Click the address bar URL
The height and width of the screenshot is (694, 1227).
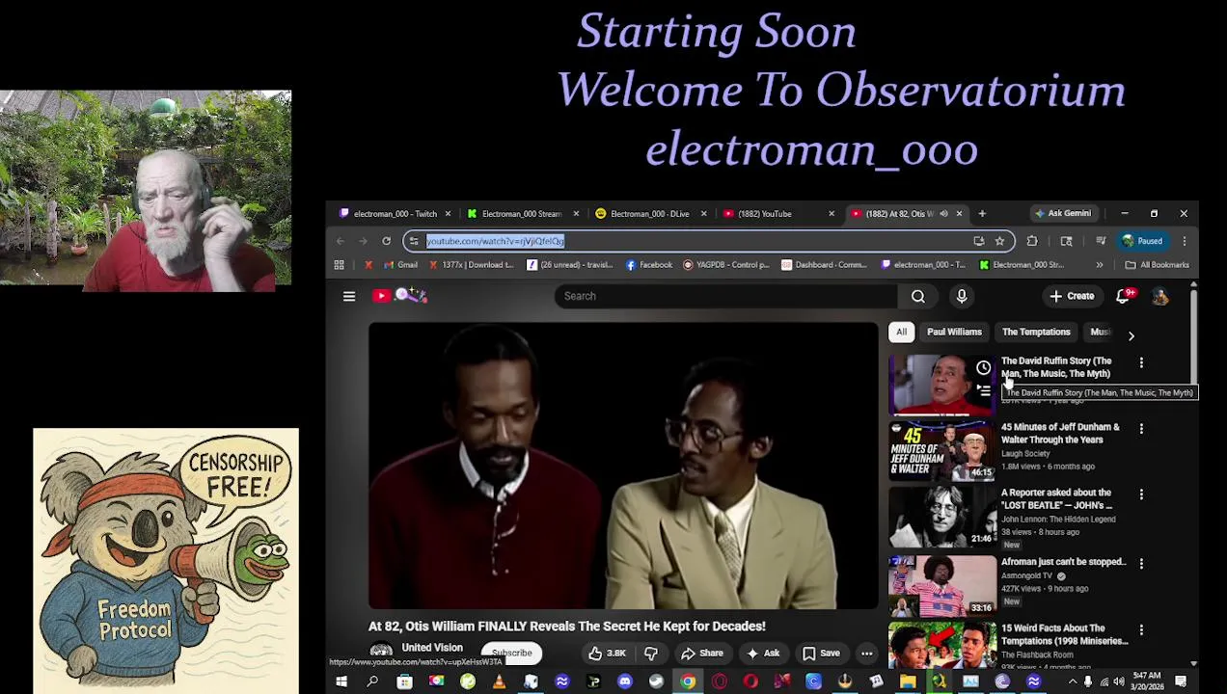click(x=495, y=241)
